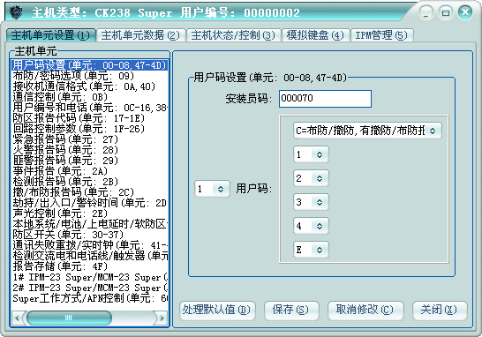This screenshot has height=337, width=482.
Task: Maximize the CK238 Super window
Action: tap(446, 12)
